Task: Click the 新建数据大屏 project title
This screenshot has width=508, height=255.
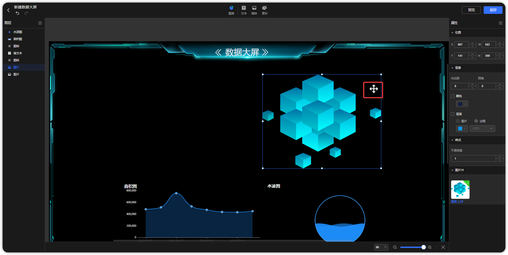Action: 25,7
